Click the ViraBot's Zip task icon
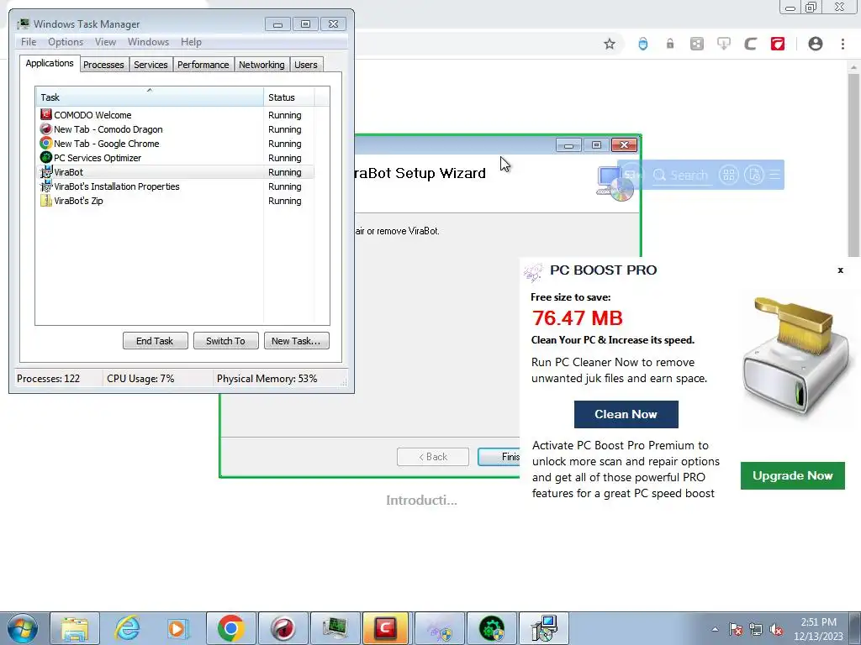861x645 pixels. [46, 200]
